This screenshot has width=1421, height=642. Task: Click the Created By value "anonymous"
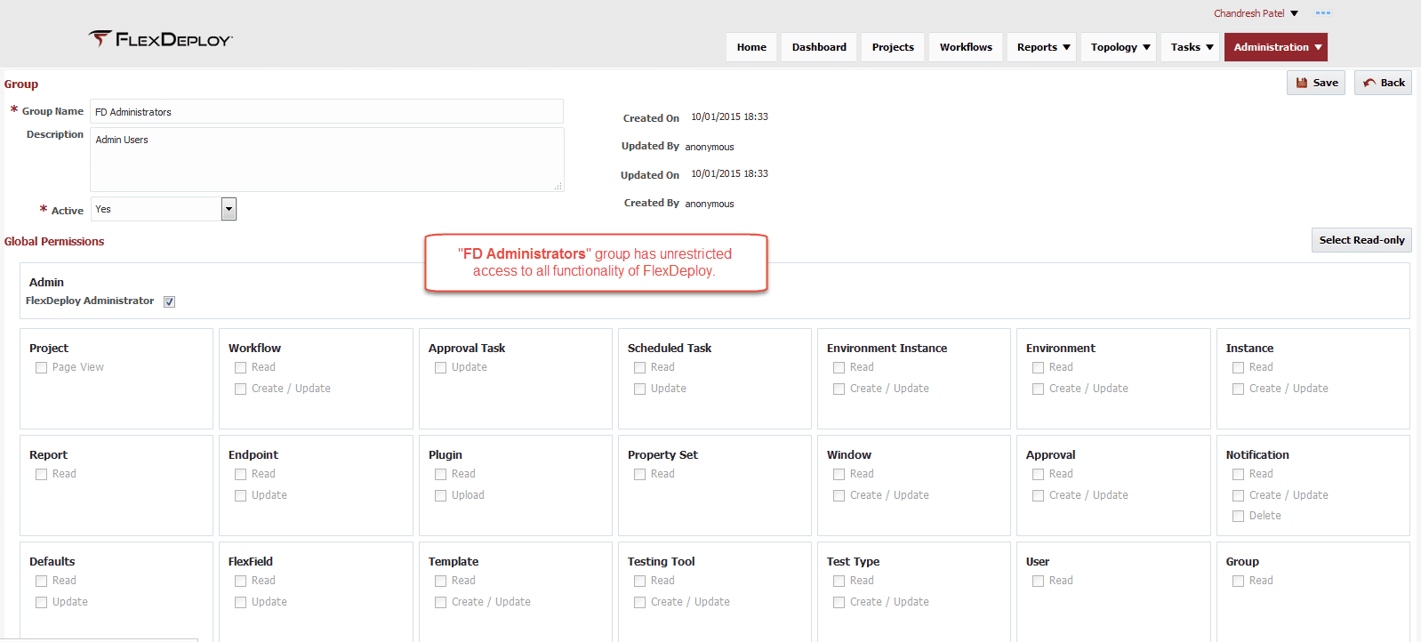coord(710,204)
